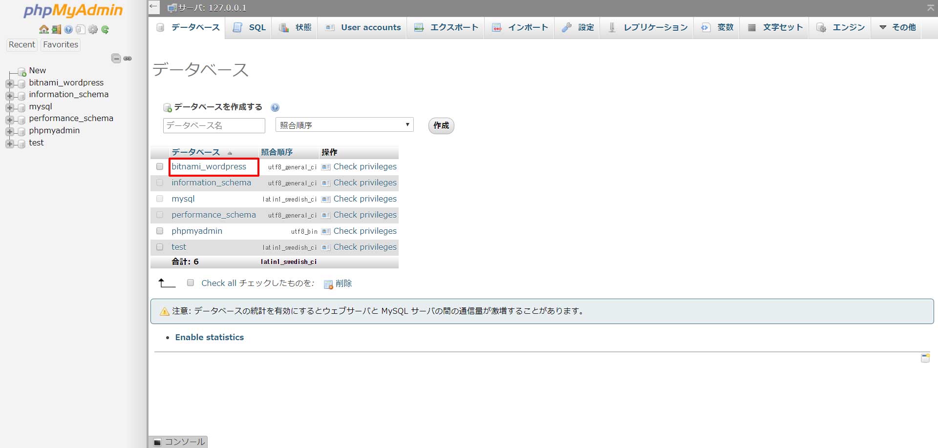Screen dimensions: 938x448
Task: Open the User accounts tab
Action: 363,27
